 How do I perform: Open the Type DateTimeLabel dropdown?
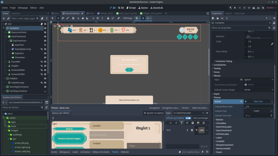click(x=189, y=113)
